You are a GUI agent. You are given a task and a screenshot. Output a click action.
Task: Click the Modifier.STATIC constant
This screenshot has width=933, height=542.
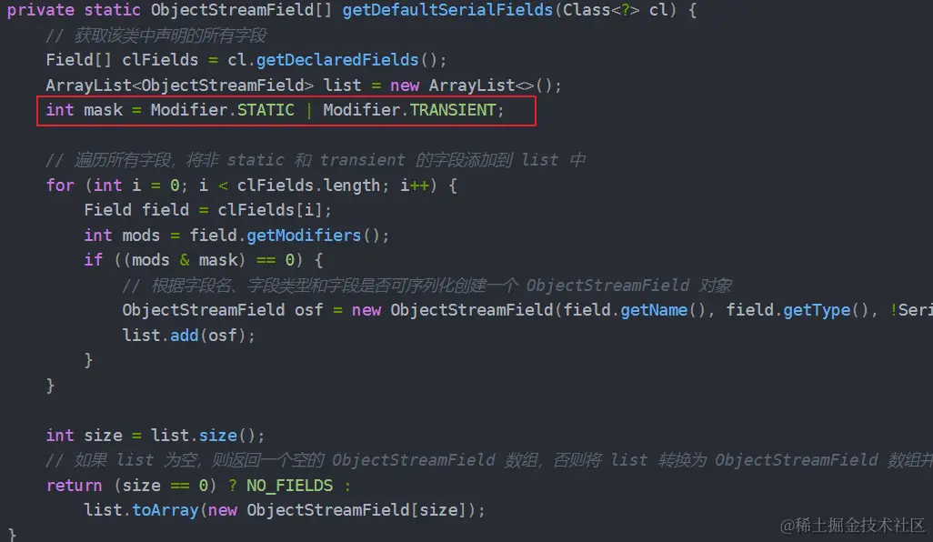(x=222, y=110)
